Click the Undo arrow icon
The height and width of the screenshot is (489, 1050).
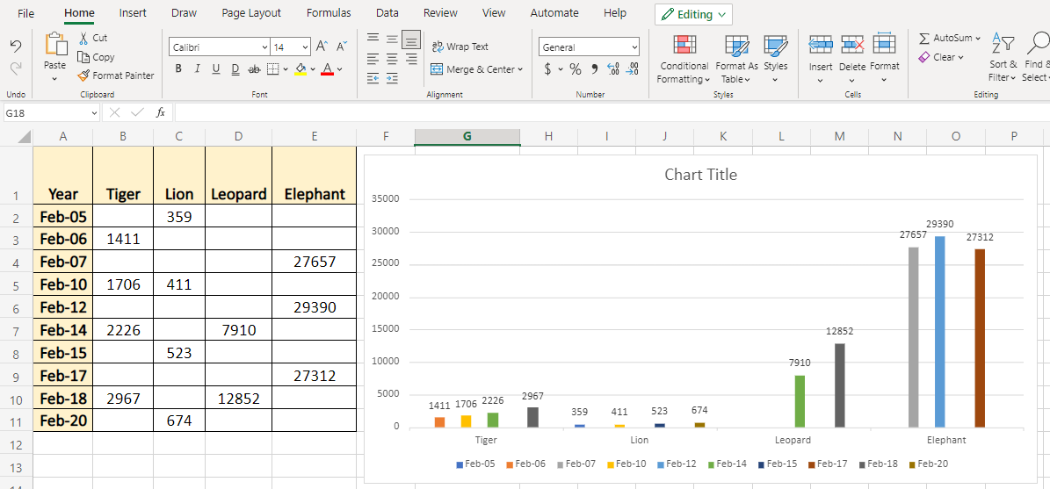pyautogui.click(x=15, y=46)
